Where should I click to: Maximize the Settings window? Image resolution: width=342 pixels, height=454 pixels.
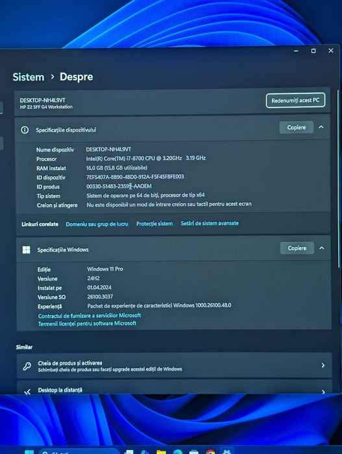point(313,51)
